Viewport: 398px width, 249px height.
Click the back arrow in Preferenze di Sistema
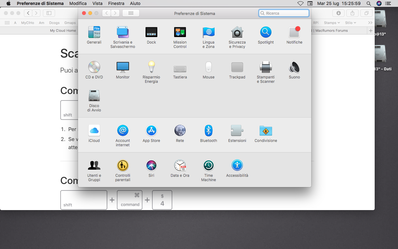point(107,13)
